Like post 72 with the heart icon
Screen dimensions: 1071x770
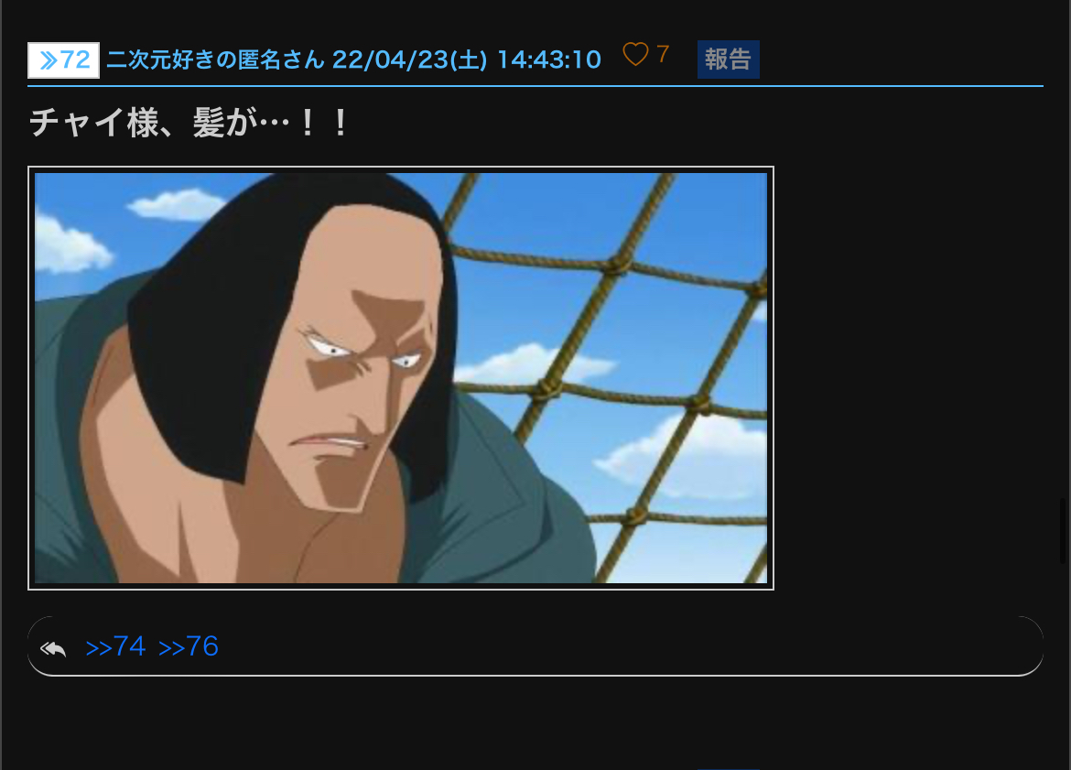click(x=635, y=55)
